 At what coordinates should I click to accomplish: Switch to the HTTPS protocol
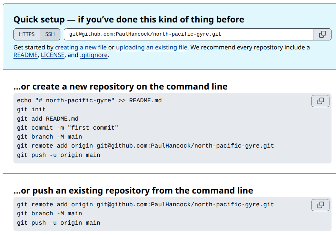26,34
